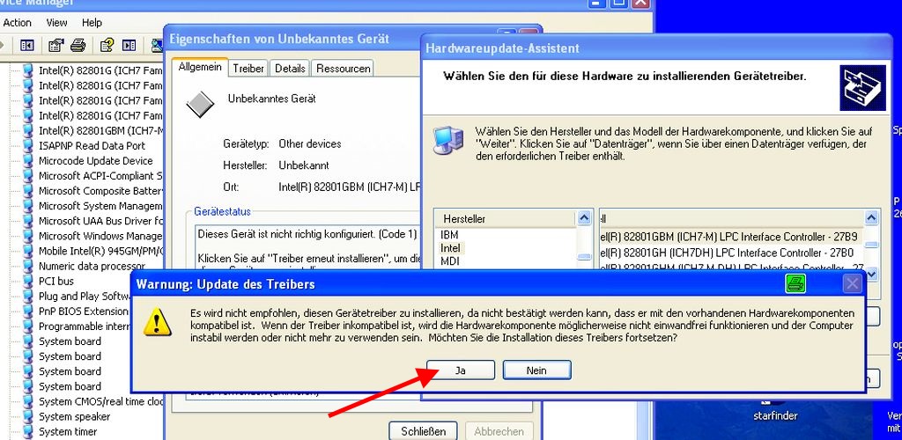
Task: Click the icon beside ISAPNP Read Data Port
Action: [x=27, y=145]
